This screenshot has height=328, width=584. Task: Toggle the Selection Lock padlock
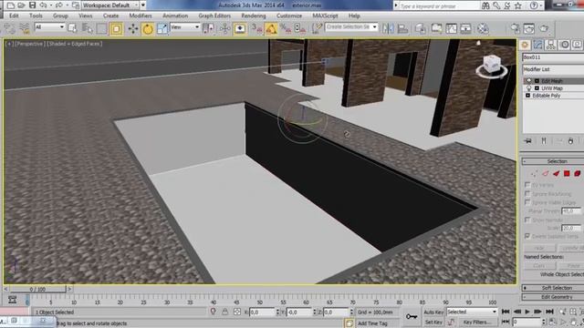point(225,312)
